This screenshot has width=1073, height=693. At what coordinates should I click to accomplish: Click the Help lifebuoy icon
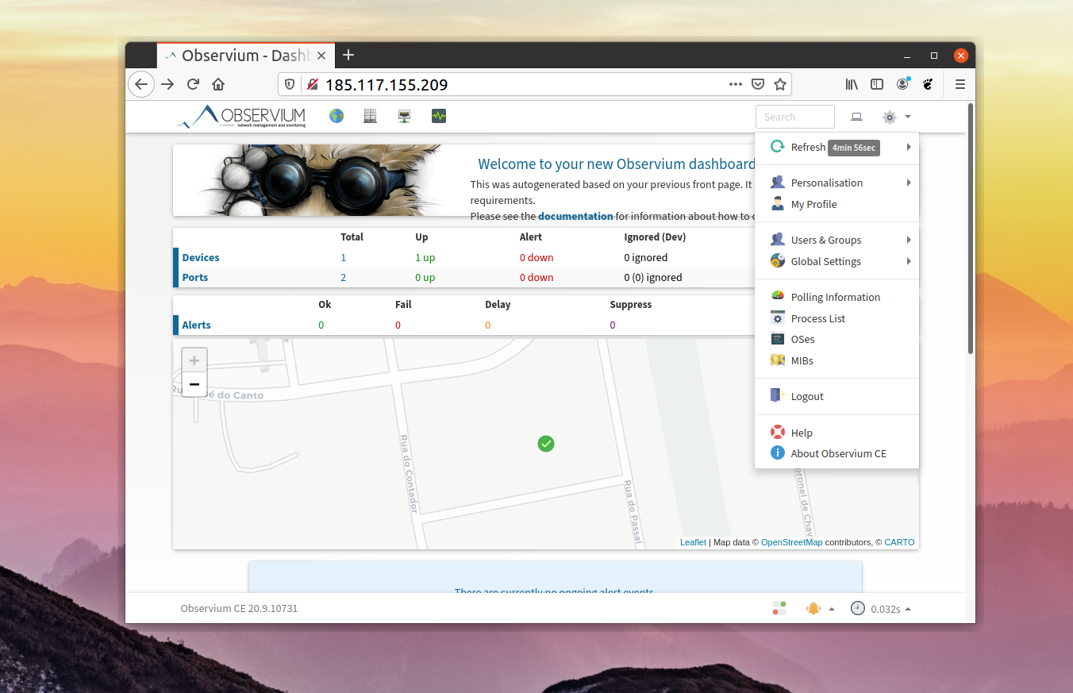pos(778,433)
